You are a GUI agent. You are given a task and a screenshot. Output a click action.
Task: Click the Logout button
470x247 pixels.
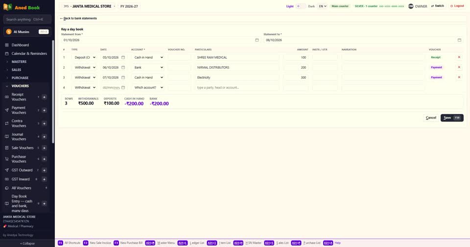pos(457,6)
